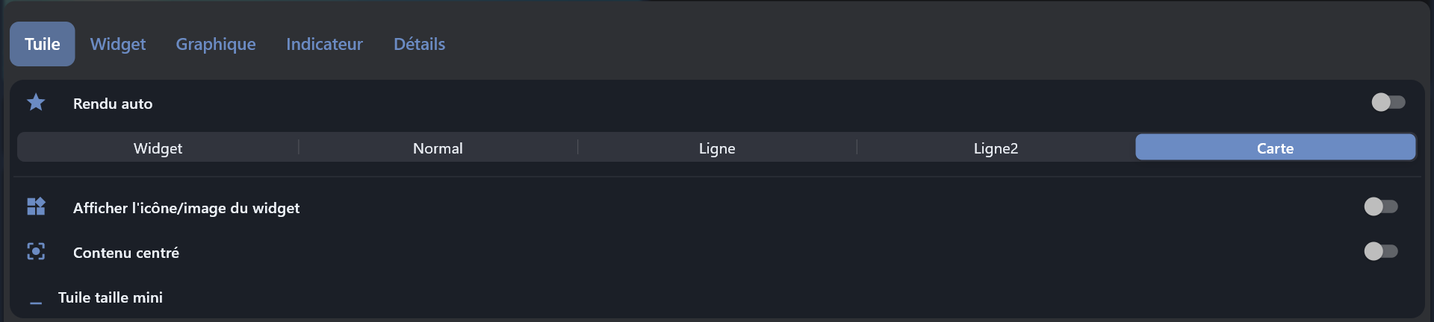Click the centered content focus icon
Screen dimensions: 1434x322
tap(36, 252)
